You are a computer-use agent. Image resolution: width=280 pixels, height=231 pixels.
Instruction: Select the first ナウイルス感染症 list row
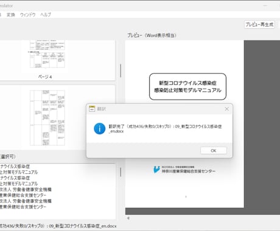(15, 167)
